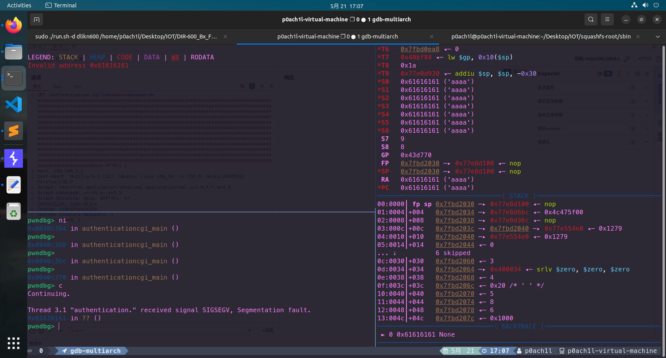This screenshot has width=666, height=358.
Task: Click the 'Invalid address 0x61616161' message
Action: pos(78,65)
